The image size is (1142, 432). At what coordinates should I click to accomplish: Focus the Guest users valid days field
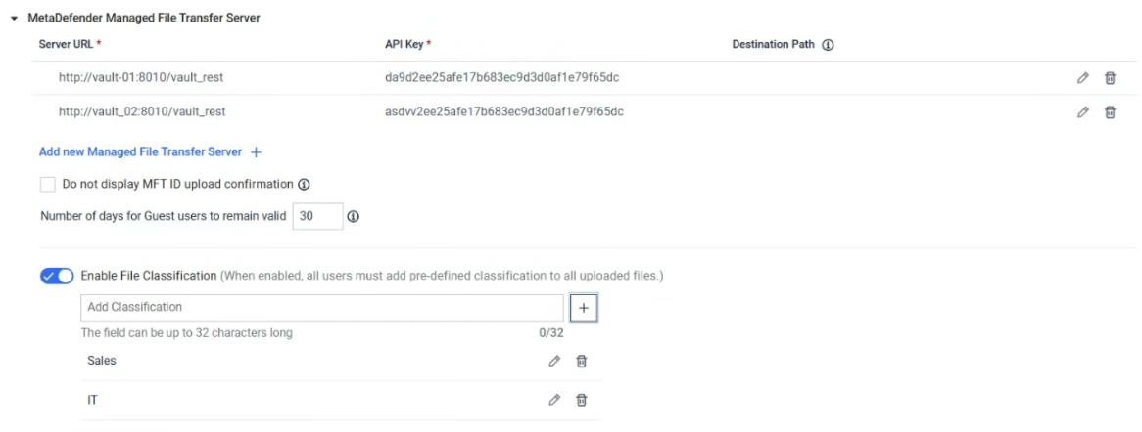pos(316,216)
